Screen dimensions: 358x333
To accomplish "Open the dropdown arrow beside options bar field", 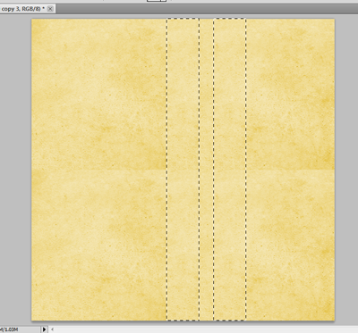I will point(164,1).
